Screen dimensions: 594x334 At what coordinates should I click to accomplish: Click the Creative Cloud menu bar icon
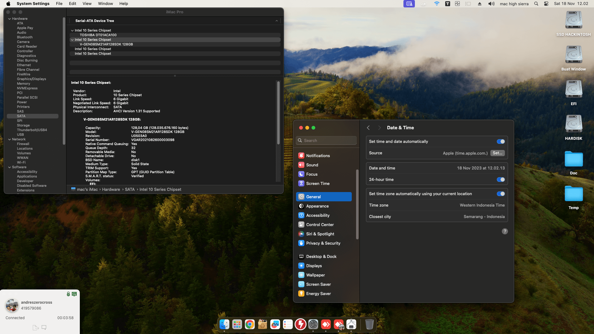424,4
